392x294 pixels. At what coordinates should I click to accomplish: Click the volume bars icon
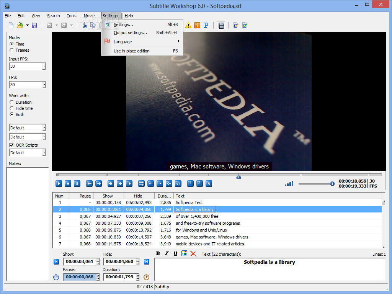pyautogui.click(x=289, y=184)
